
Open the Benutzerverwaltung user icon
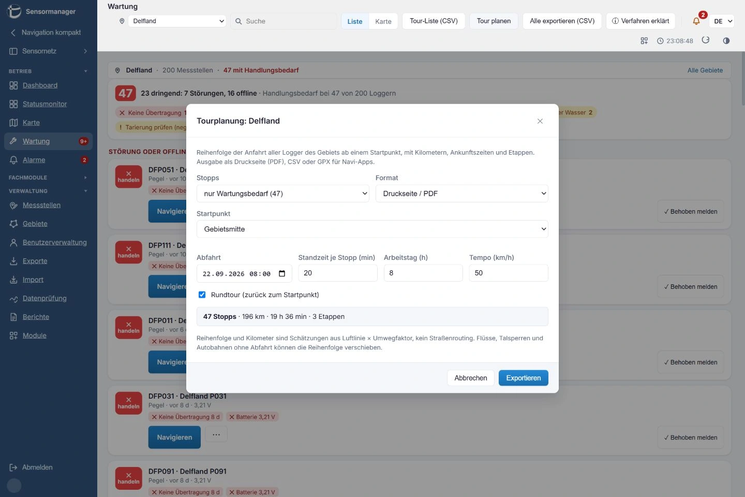point(13,242)
